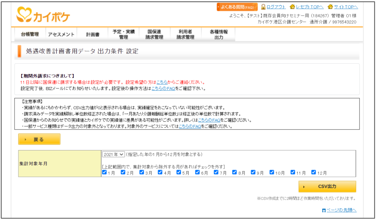Screen dimensions: 376x220
Task: Open the 台帳管理 menu
Action: click(30, 34)
